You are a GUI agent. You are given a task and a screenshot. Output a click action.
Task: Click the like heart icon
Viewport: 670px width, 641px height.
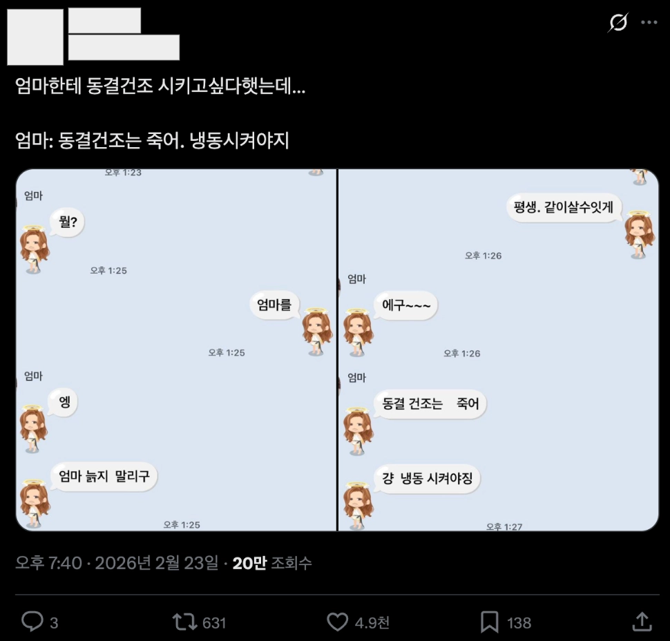[x=337, y=622]
